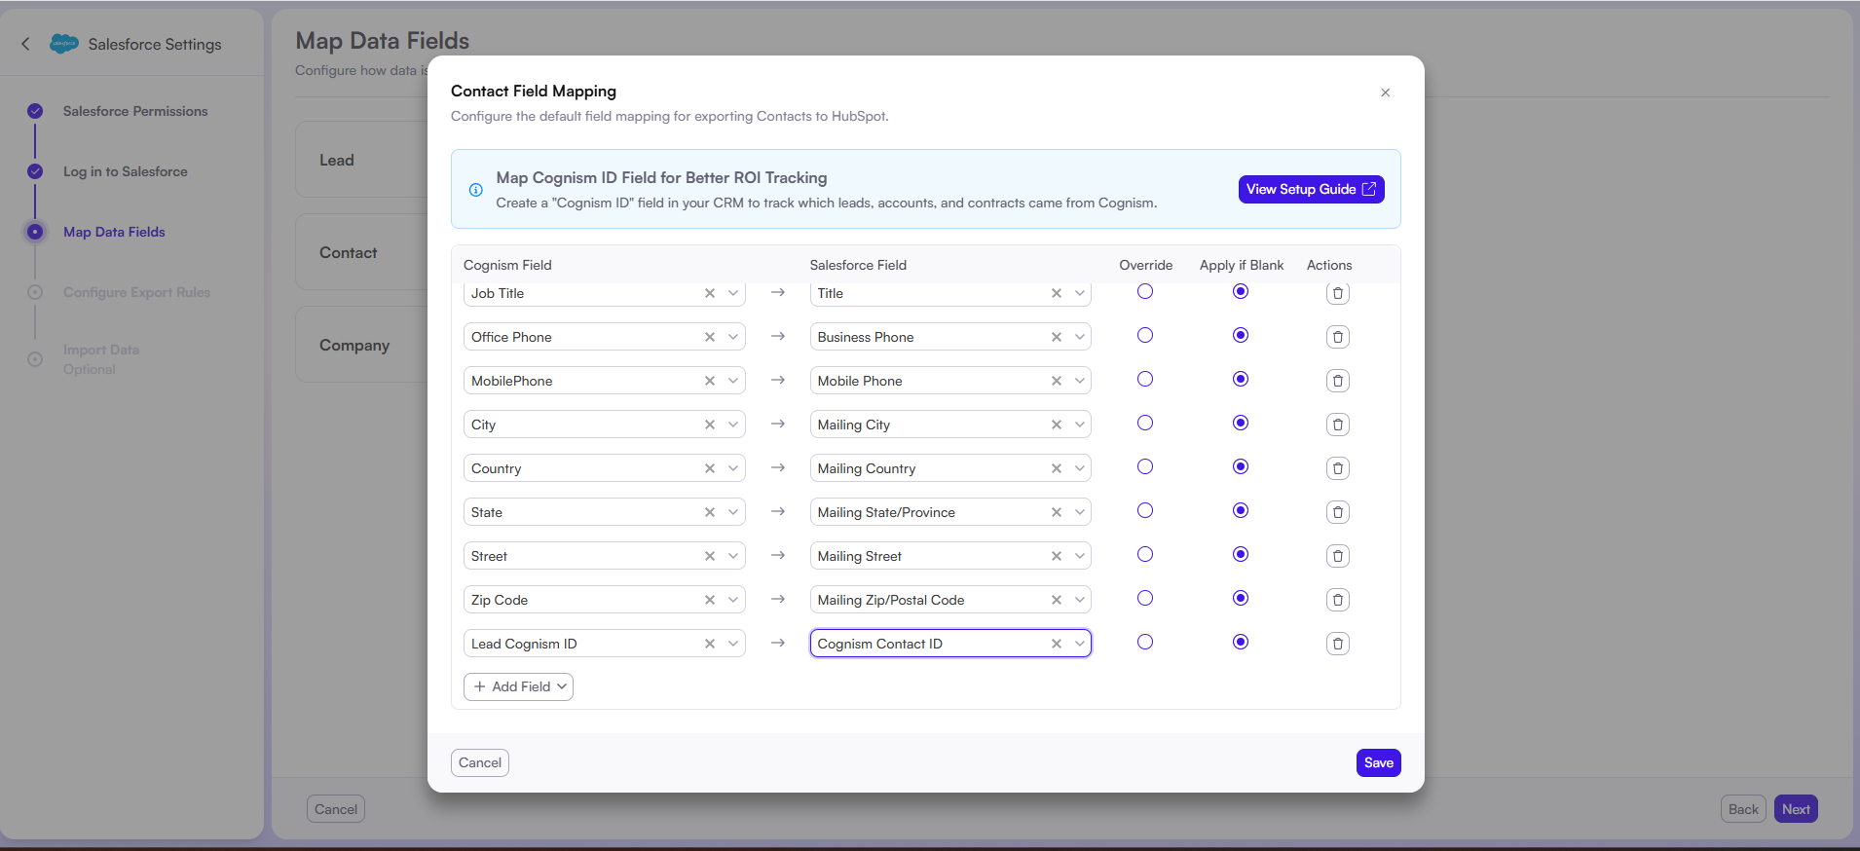Viewport: 1860px width, 851px height.
Task: Close the Contact Field Mapping dialog
Action: pos(1385,92)
